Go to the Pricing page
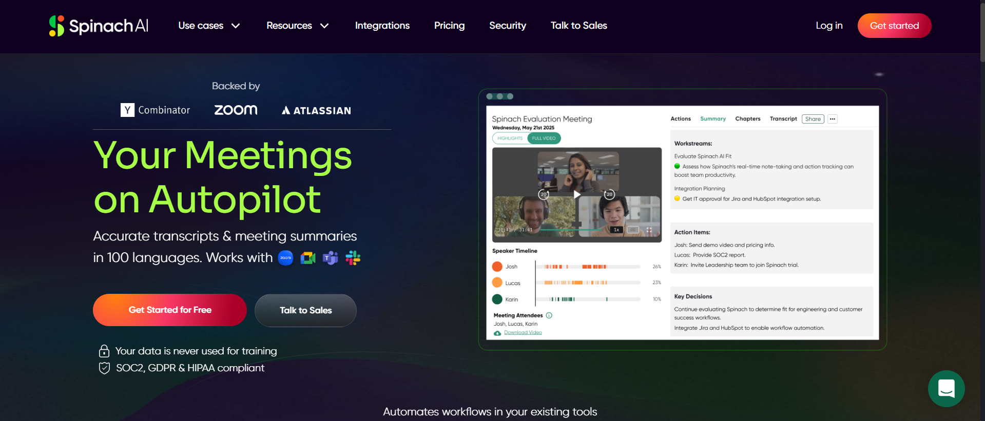This screenshot has height=421, width=985. pyautogui.click(x=449, y=26)
